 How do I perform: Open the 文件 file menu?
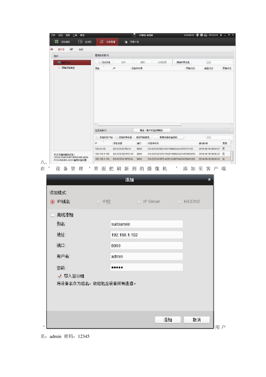pyautogui.click(x=53, y=35)
